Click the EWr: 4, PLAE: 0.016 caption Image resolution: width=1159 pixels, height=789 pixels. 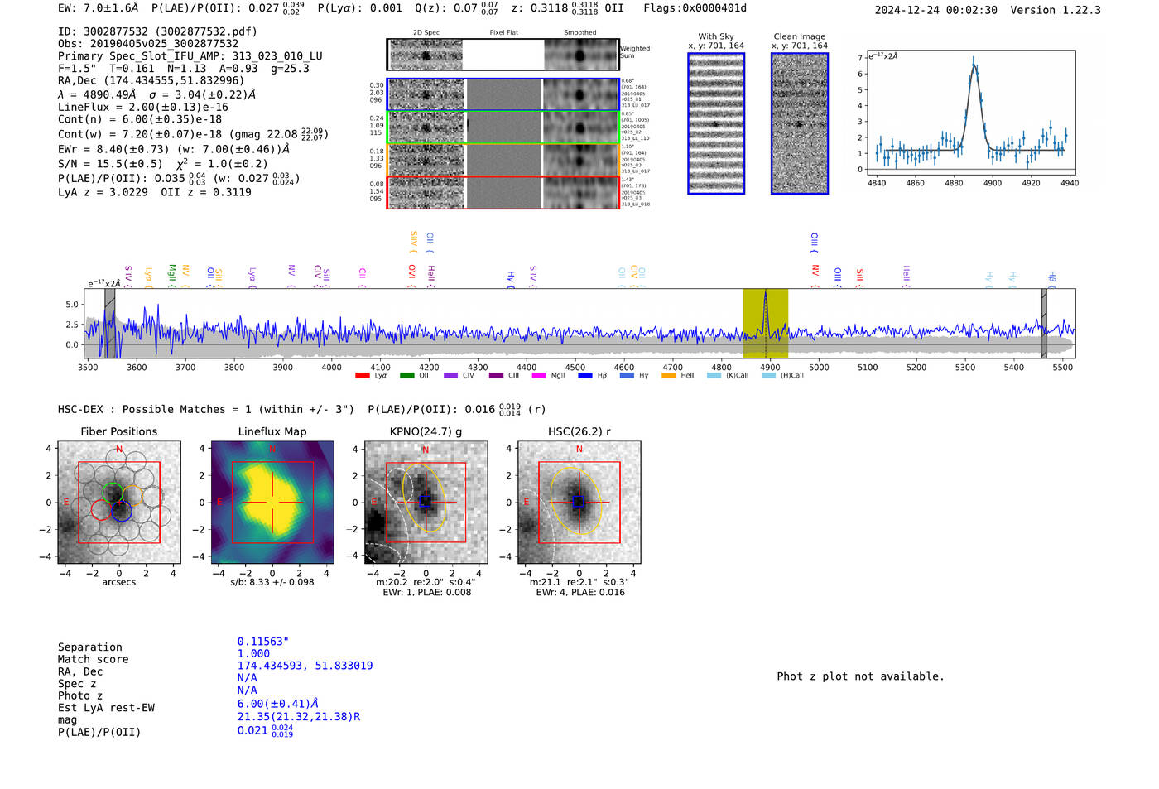pos(580,592)
